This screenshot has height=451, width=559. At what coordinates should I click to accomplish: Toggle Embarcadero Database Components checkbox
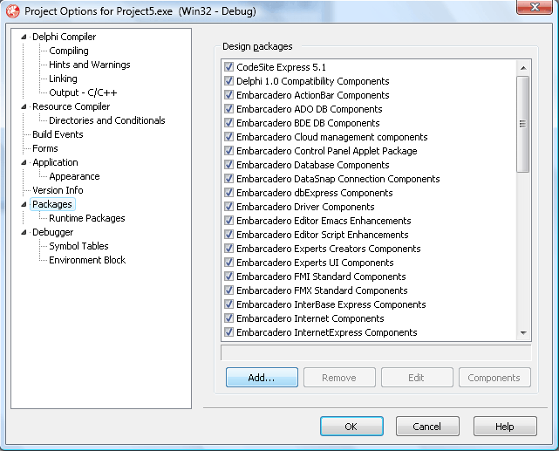[x=228, y=165]
